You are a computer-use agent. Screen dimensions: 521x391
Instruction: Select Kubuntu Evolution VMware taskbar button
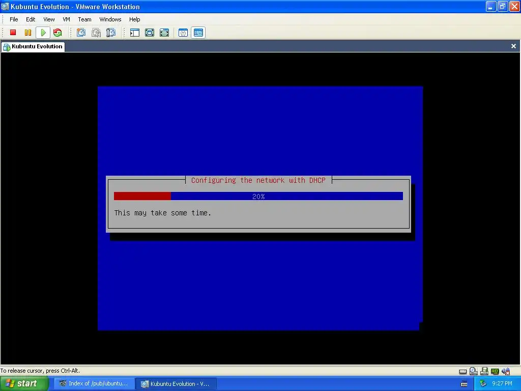coord(177,384)
